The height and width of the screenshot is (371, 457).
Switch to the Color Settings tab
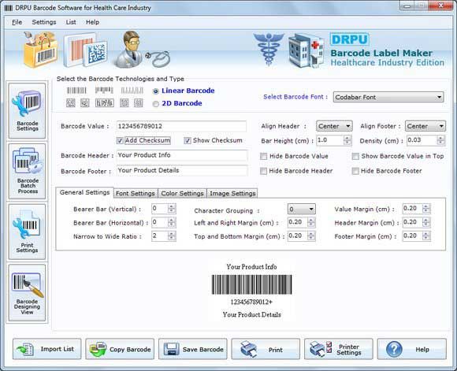[182, 193]
